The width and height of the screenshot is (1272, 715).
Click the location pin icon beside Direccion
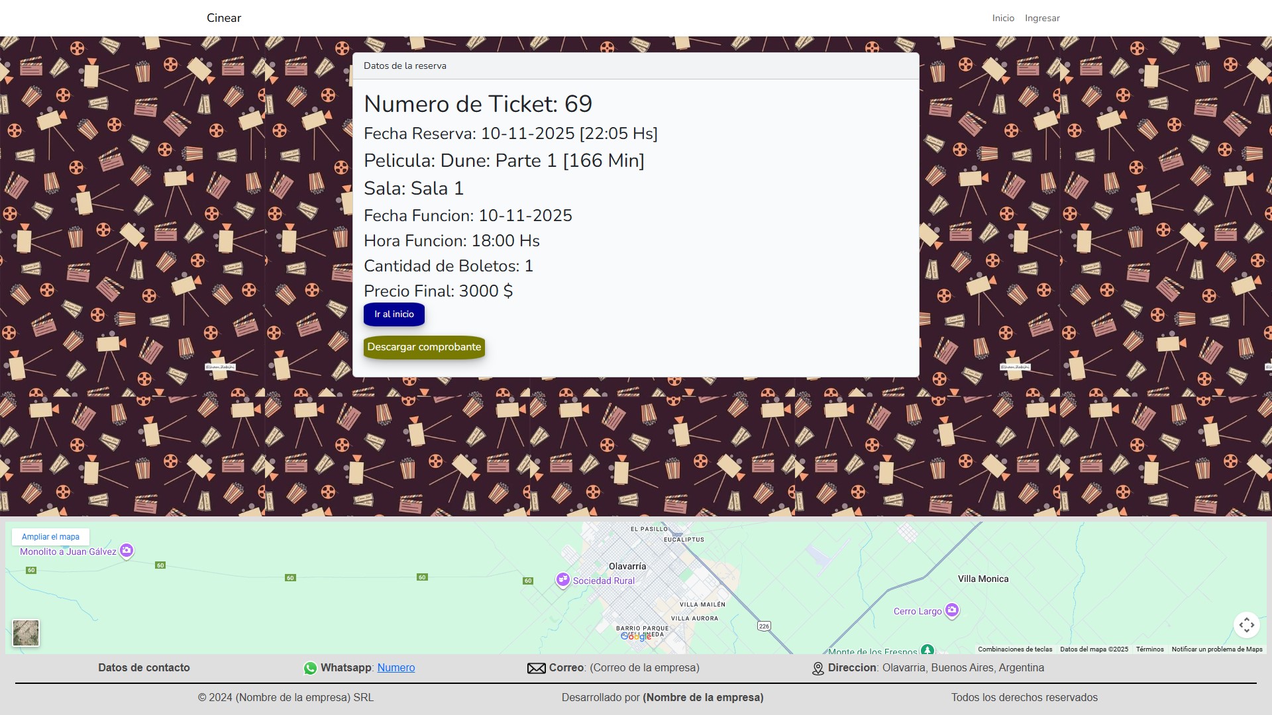click(x=818, y=669)
